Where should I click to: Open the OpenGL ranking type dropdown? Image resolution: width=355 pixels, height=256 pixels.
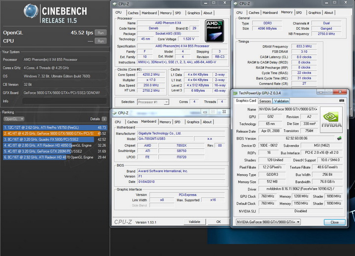click(13, 119)
